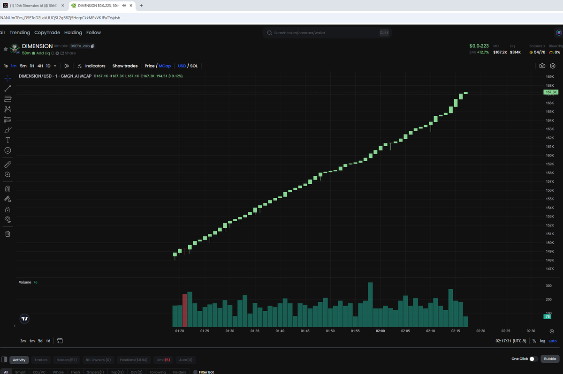Click the fx Indicators icon
Screen dimensions: 563x374
80,66
